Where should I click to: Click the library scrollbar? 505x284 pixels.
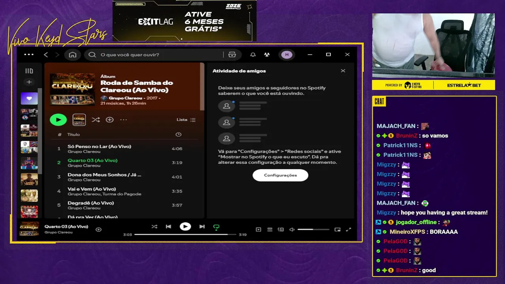click(x=40, y=130)
